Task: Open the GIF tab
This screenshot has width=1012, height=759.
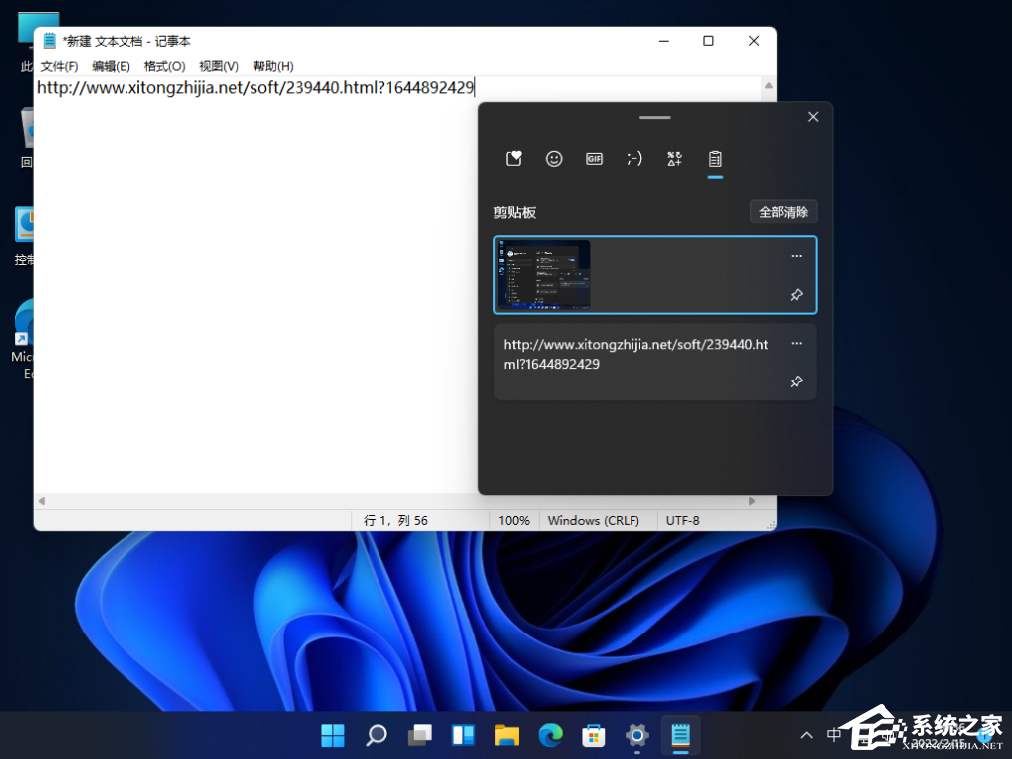Action: [594, 158]
